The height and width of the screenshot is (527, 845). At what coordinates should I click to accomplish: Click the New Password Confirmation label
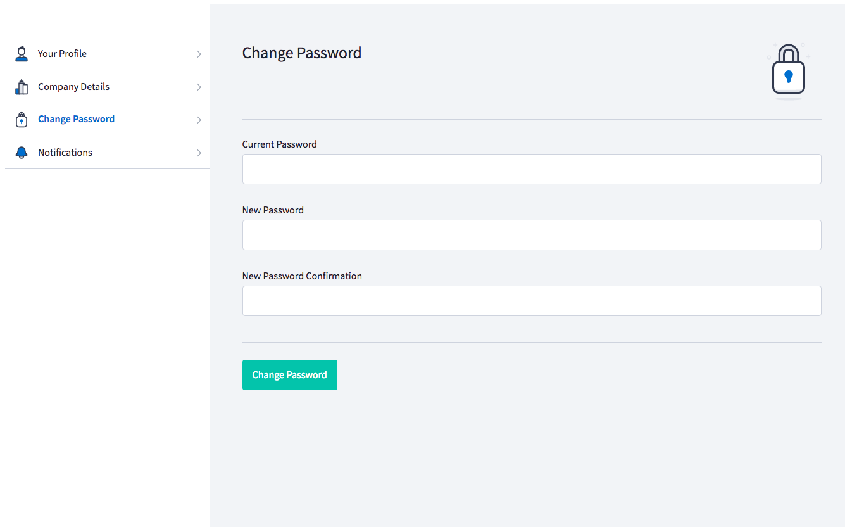pos(302,276)
